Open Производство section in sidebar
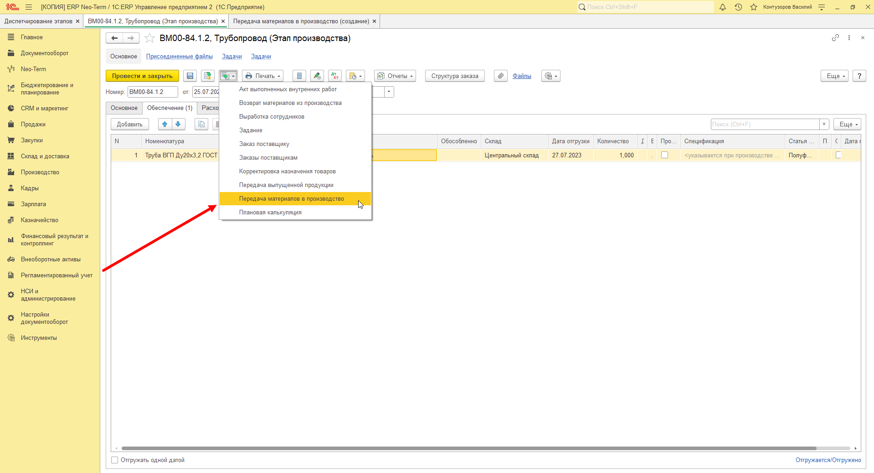Viewport: 874px width, 473px height. [40, 172]
